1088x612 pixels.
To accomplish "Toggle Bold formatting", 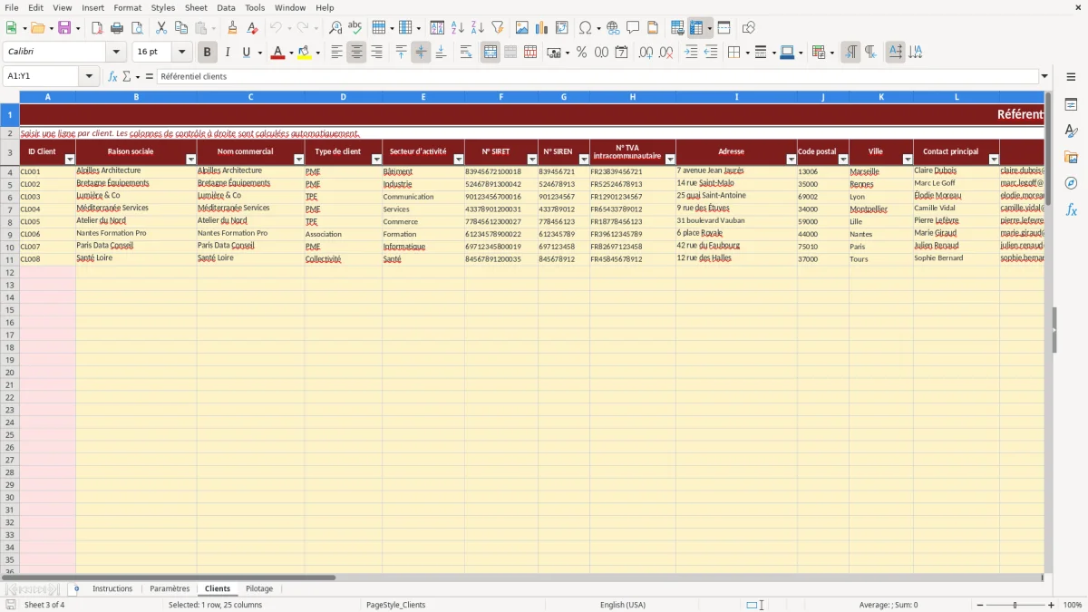I will coord(207,53).
